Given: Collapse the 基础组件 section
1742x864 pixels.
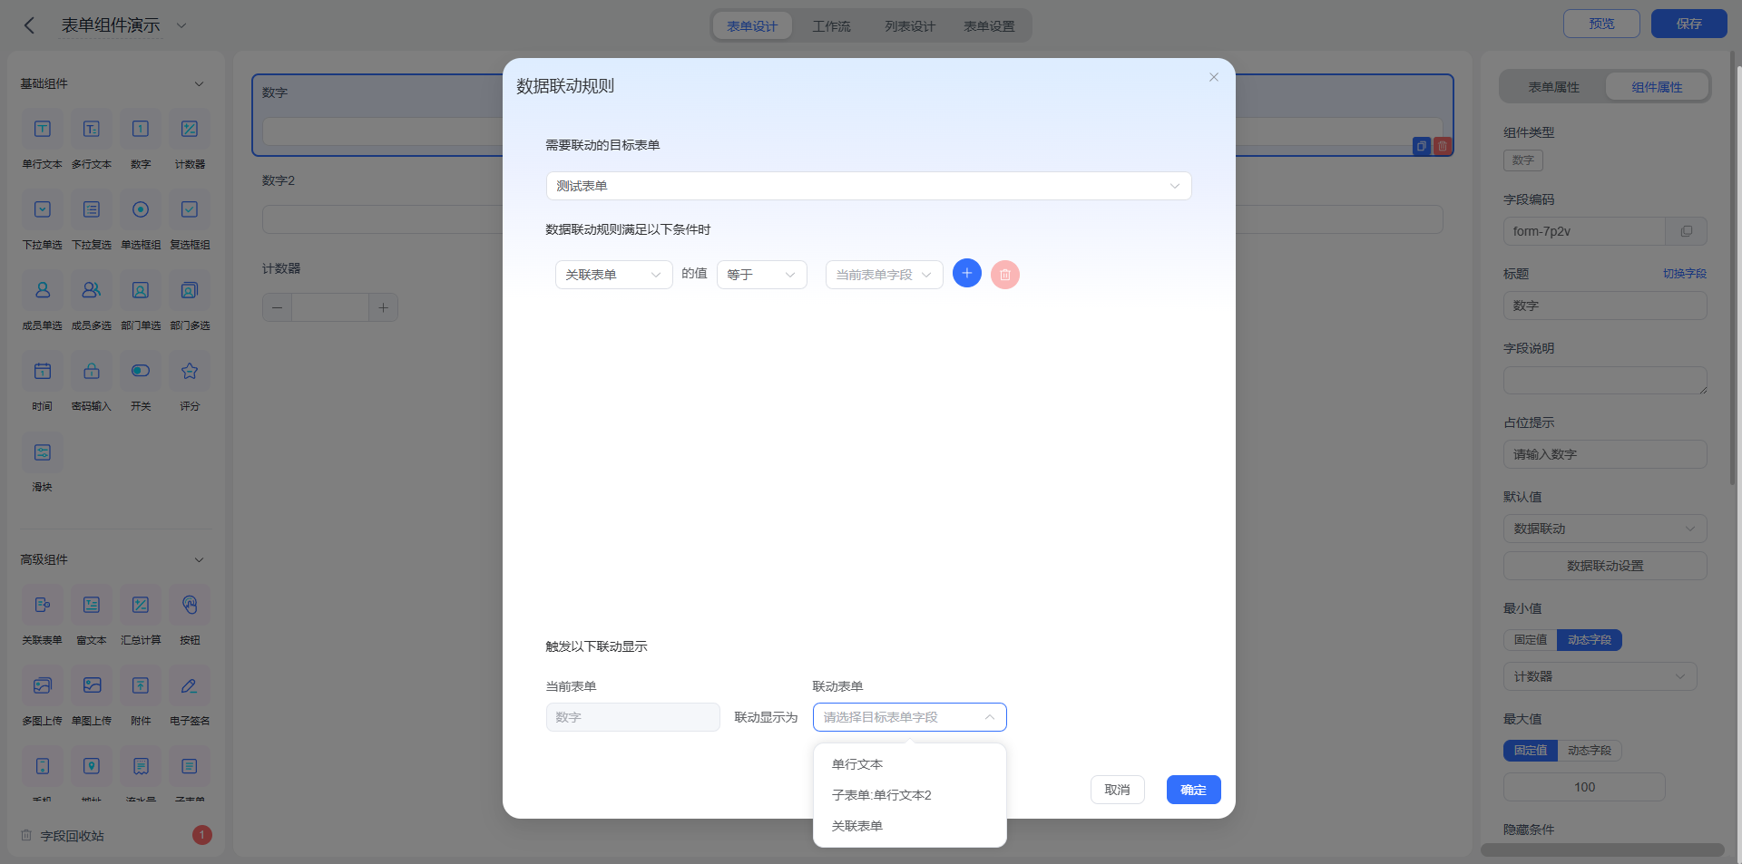Looking at the screenshot, I should tap(199, 83).
